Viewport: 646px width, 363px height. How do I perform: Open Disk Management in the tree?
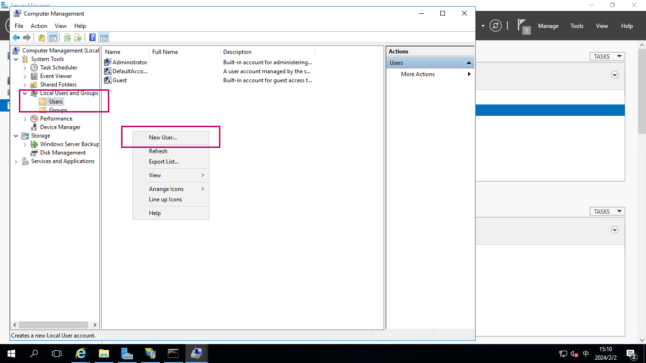(x=63, y=153)
